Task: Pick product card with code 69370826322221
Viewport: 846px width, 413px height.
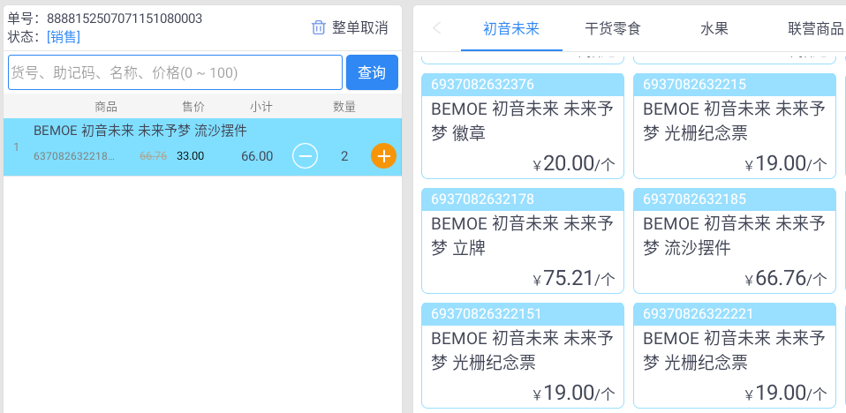Action: pos(735,356)
